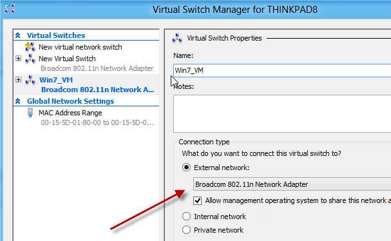Select MAC Address Range setting
This screenshot has width=391, height=241.
[70, 113]
